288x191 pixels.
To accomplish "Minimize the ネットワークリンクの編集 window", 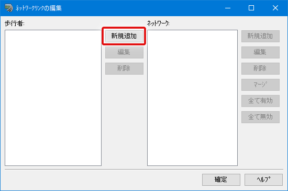I will click(x=228, y=8).
